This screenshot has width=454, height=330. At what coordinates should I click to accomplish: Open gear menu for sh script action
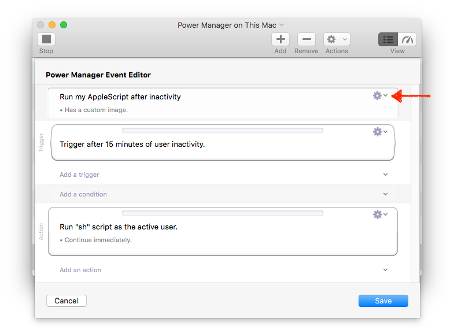pos(380,214)
